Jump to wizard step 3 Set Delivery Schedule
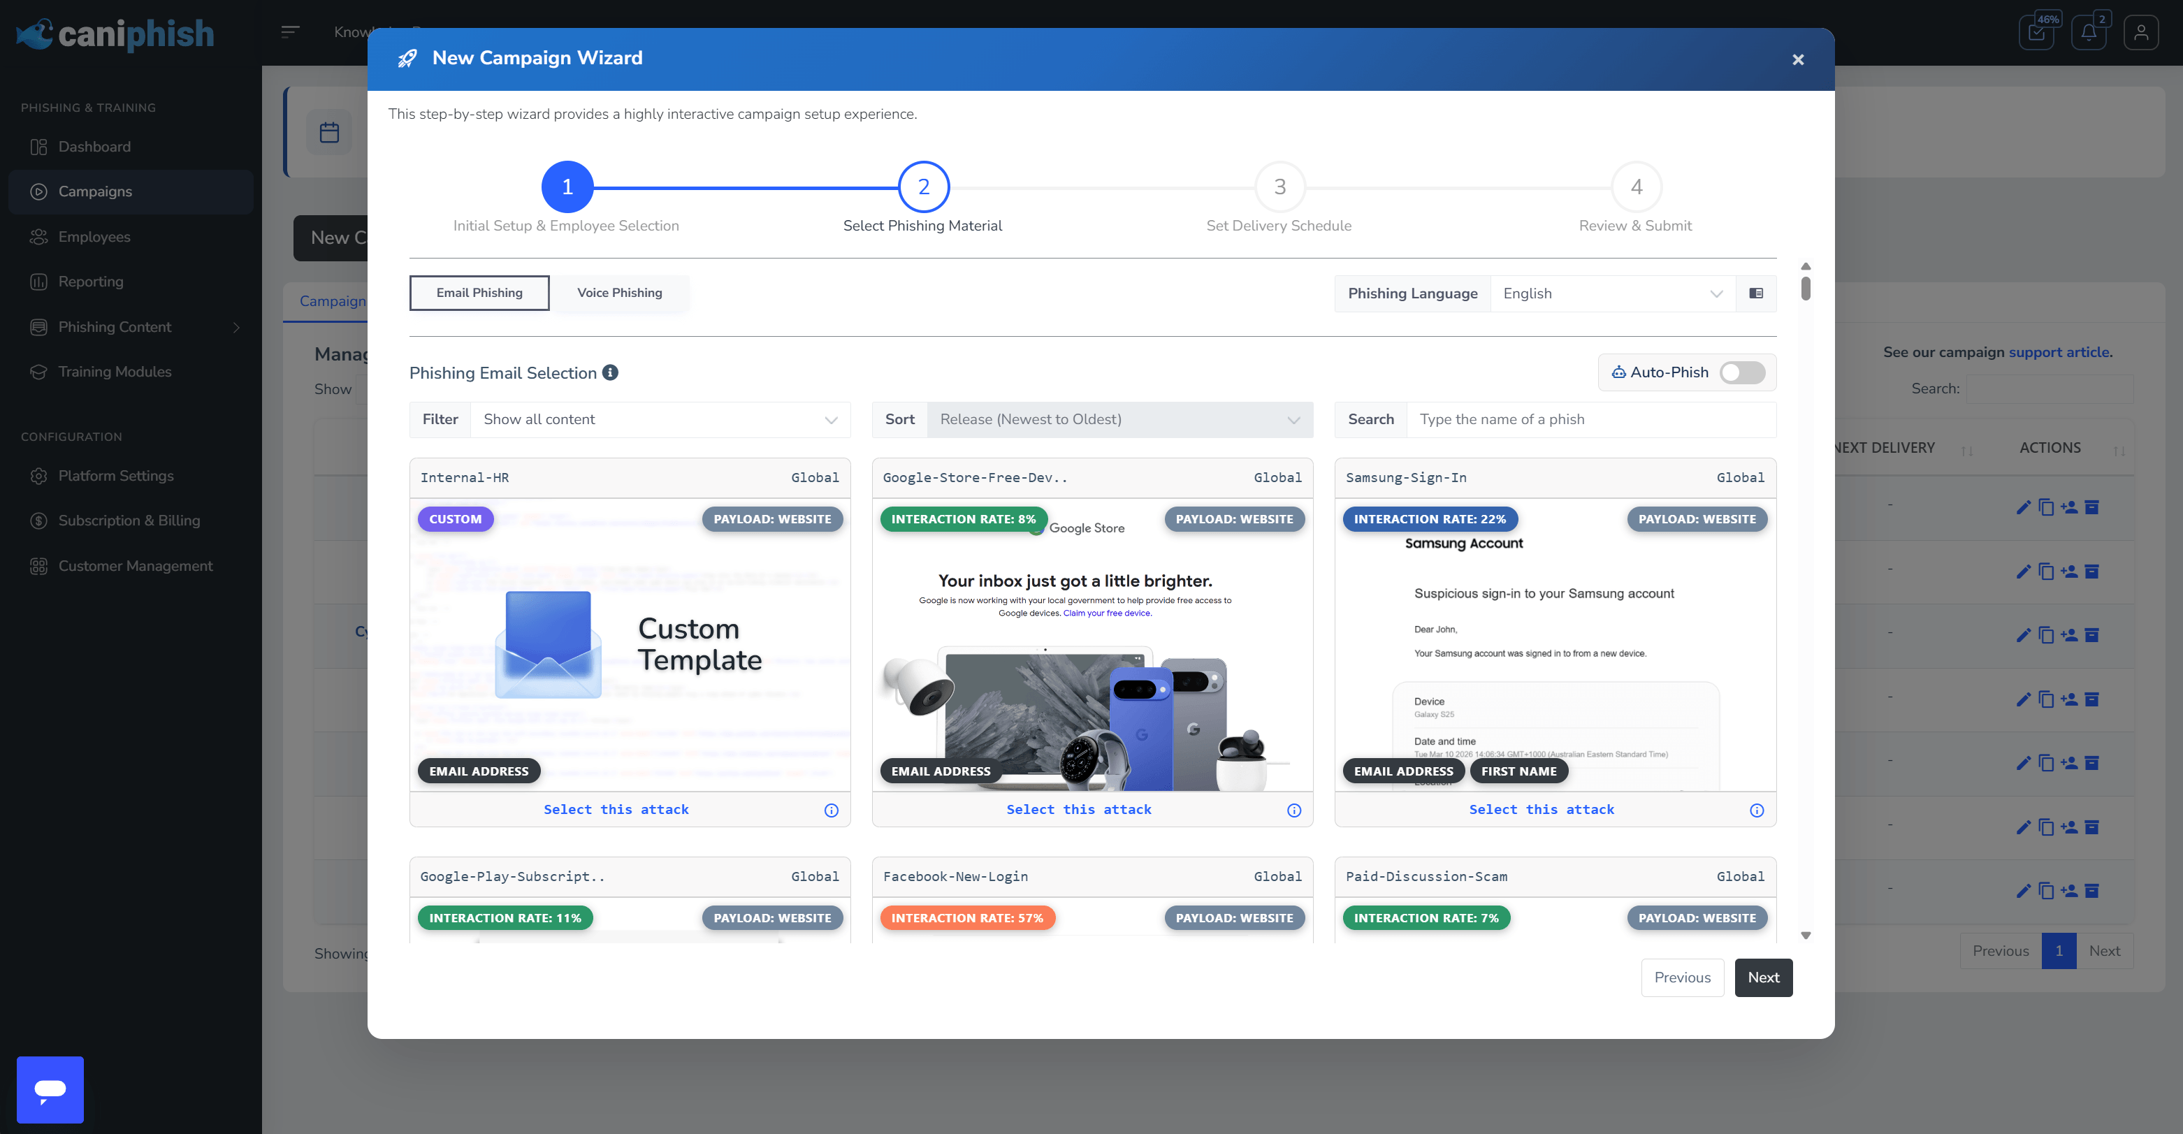Viewport: 2183px width, 1134px height. click(1279, 187)
